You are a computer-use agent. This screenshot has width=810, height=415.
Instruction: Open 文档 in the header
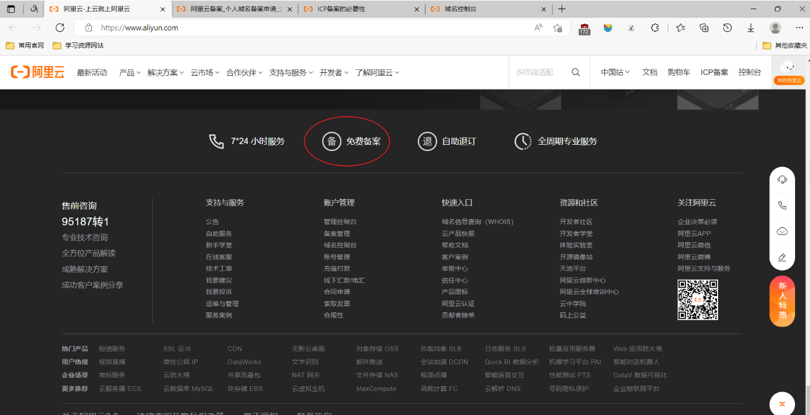click(x=650, y=72)
